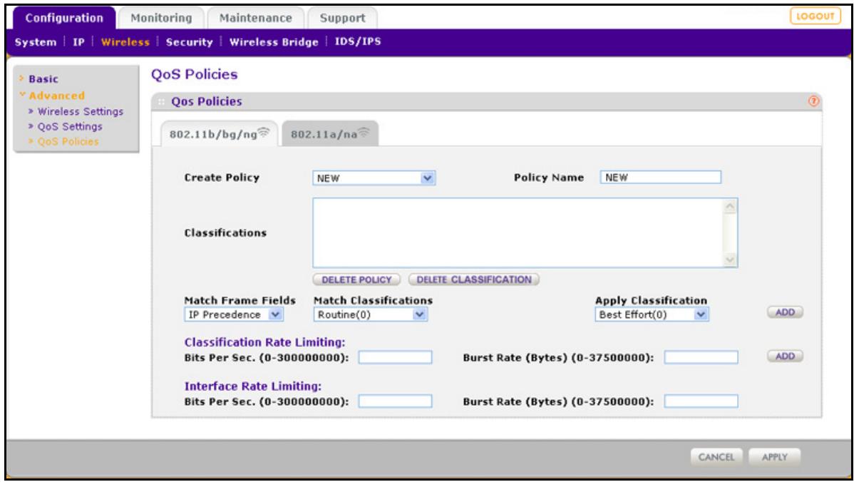Open the IDS/IPS submenu

click(x=358, y=41)
